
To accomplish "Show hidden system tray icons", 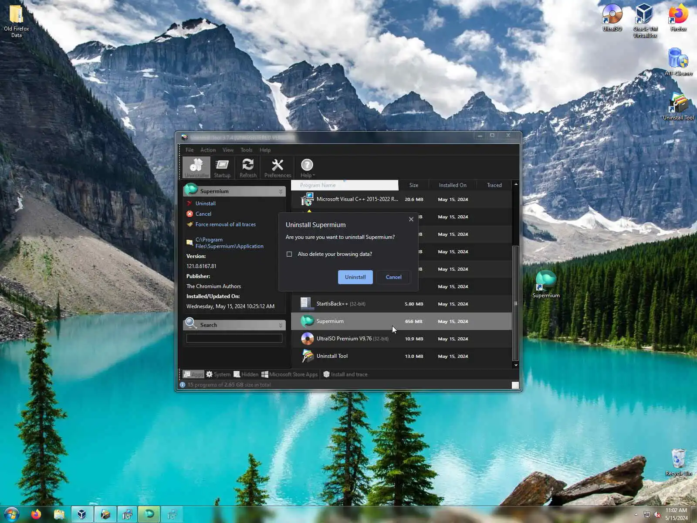I will tap(636, 515).
